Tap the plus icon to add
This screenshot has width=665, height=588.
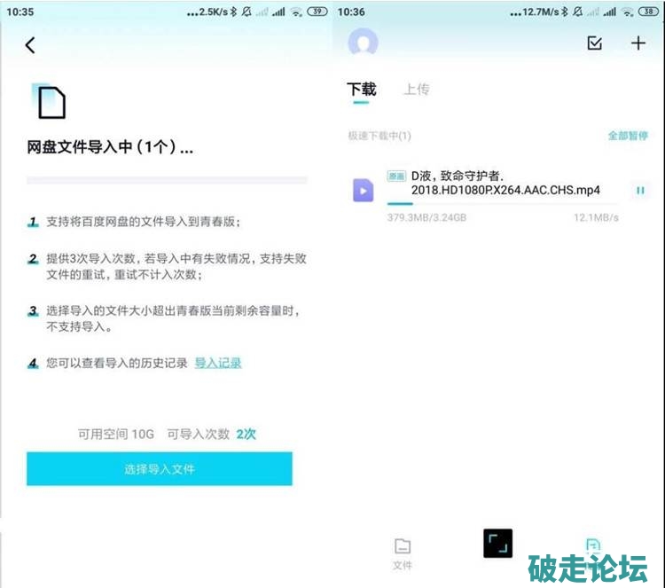pyautogui.click(x=638, y=43)
